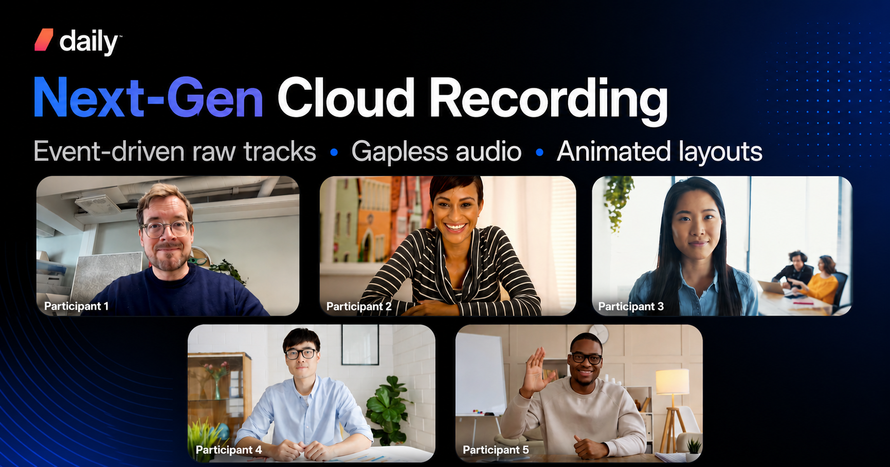Image resolution: width=890 pixels, height=467 pixels.
Task: Click the "Participant 2" name label
Action: (359, 307)
